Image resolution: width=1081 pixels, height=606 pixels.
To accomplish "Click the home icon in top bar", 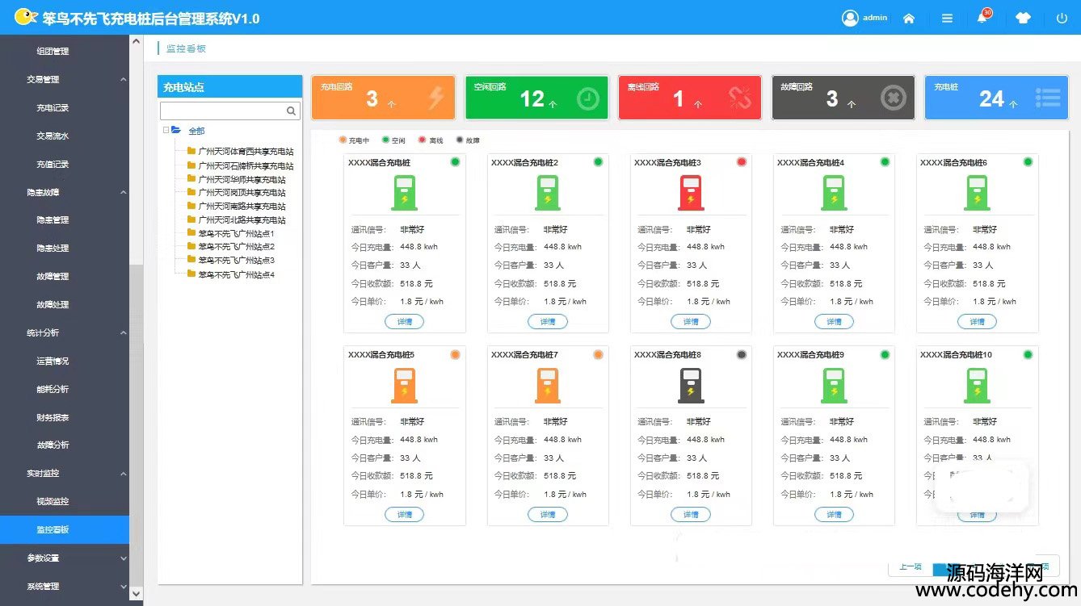I will [x=909, y=19].
